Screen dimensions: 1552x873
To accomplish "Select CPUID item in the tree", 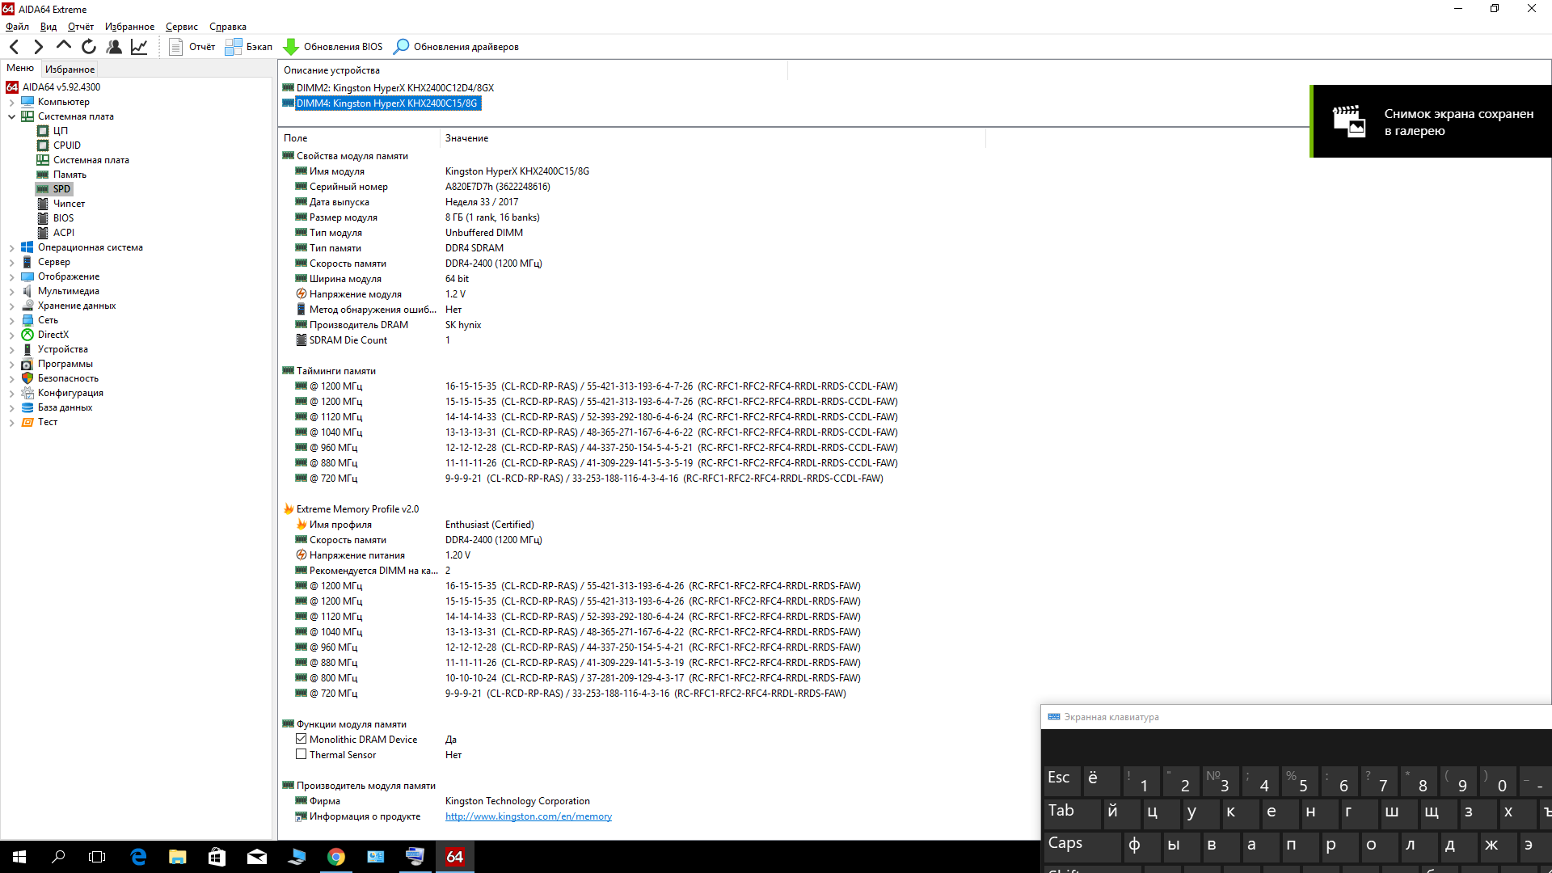I will pos(66,145).
